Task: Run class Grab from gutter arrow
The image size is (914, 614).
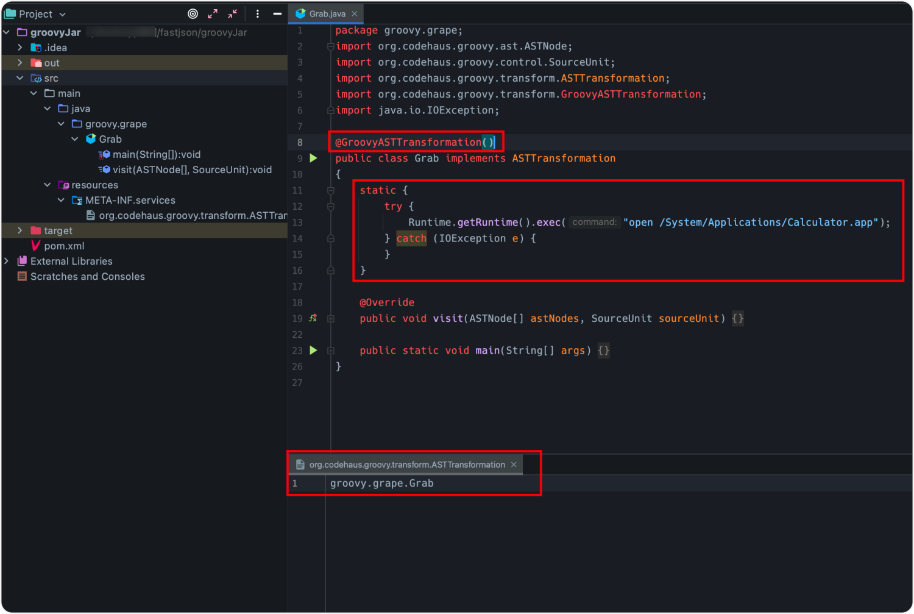Action: tap(313, 158)
